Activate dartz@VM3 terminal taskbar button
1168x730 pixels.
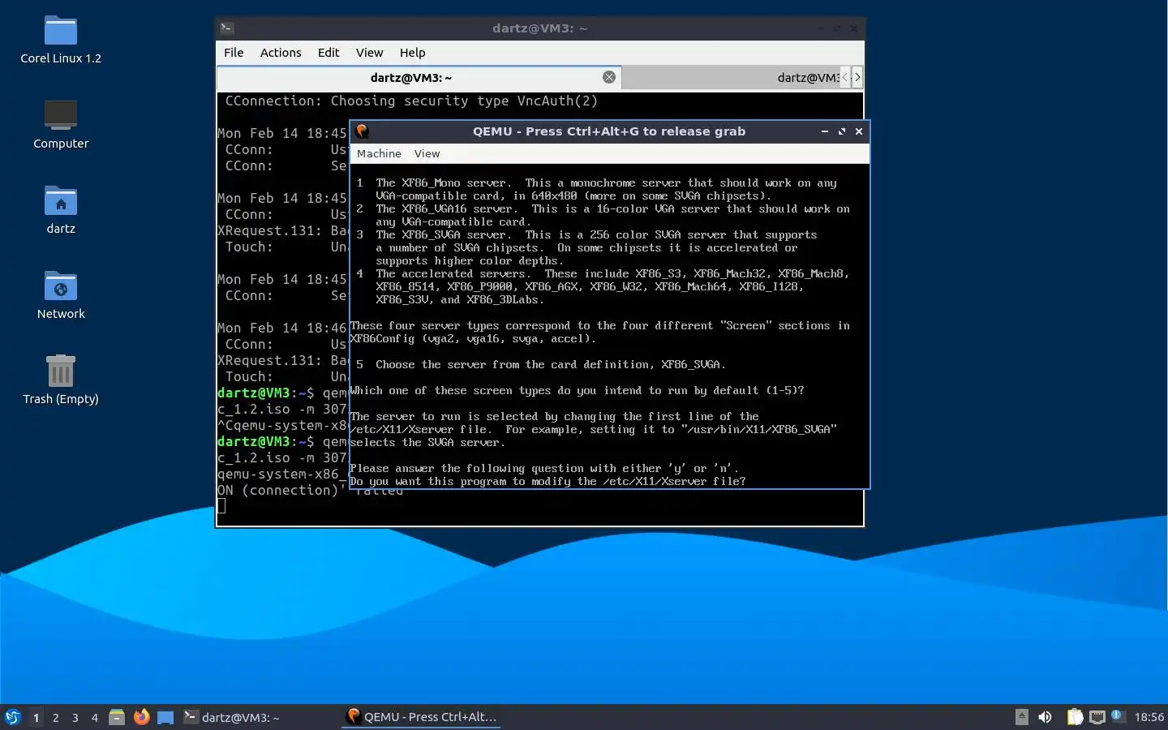pos(260,717)
